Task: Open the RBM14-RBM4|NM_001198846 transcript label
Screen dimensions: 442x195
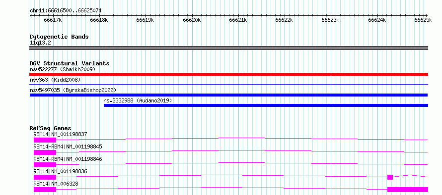Action: pos(68,159)
